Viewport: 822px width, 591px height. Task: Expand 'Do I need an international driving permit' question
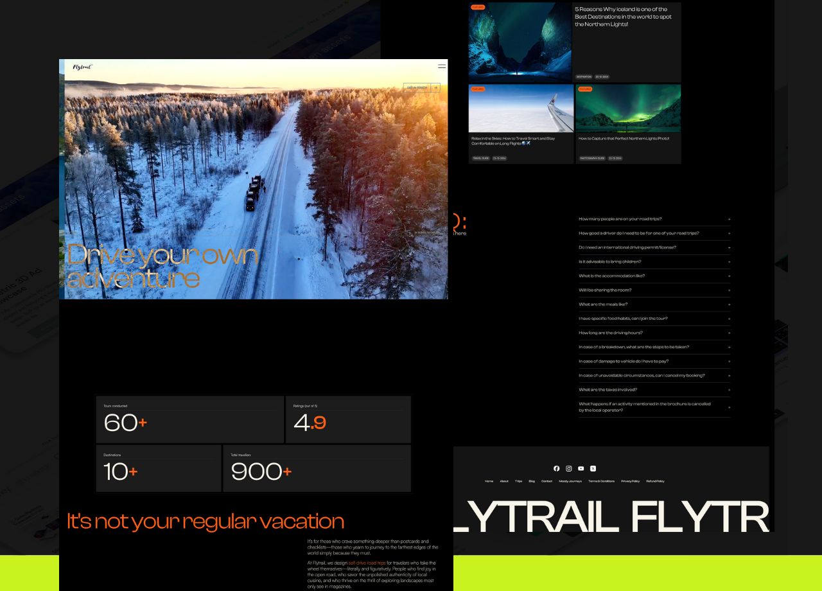click(654, 247)
